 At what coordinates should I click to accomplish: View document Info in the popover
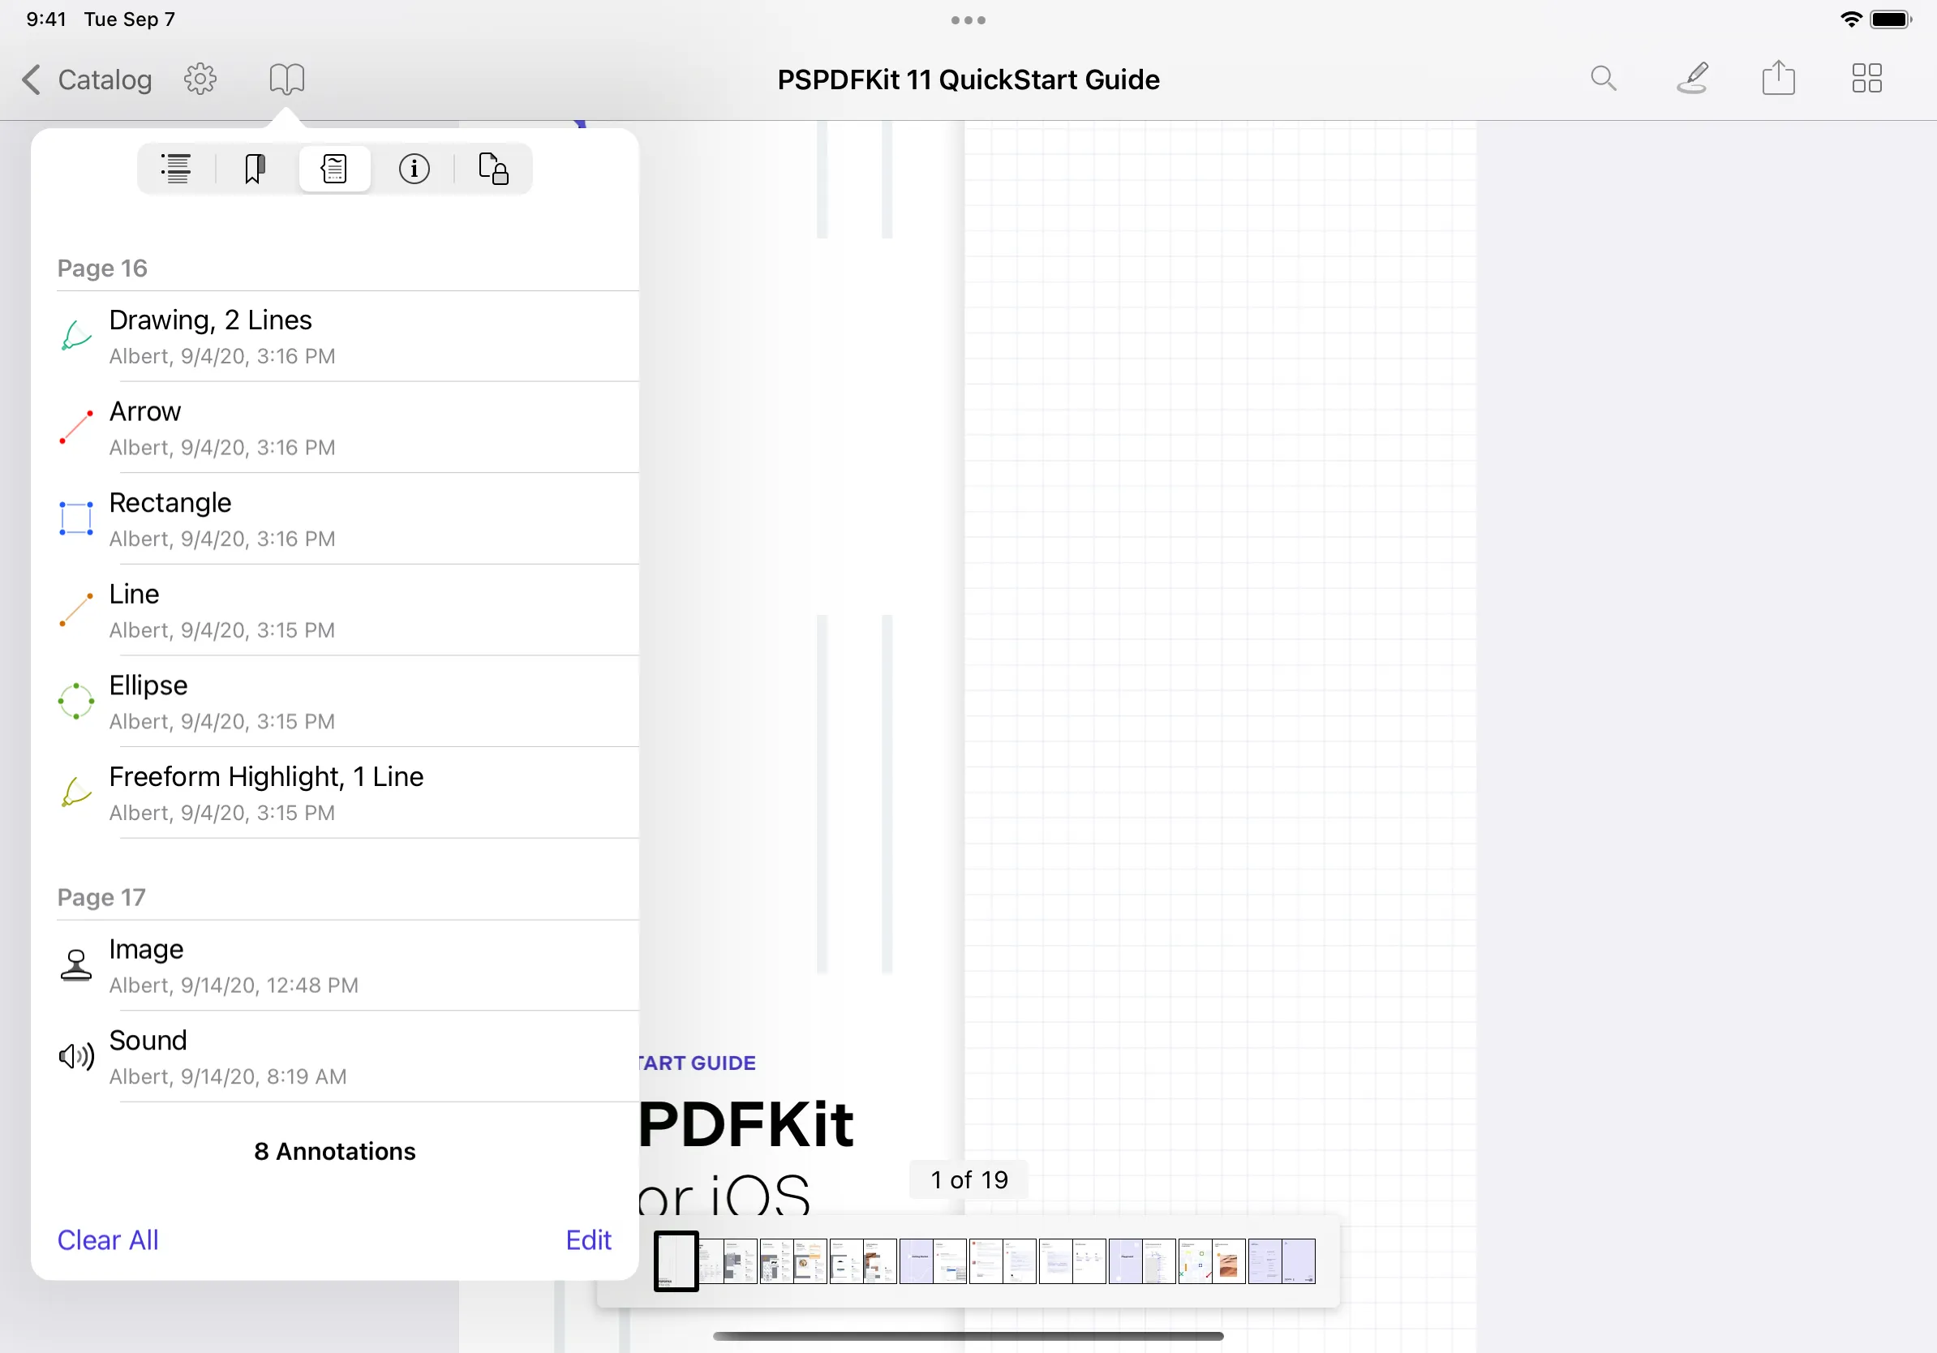click(x=414, y=168)
